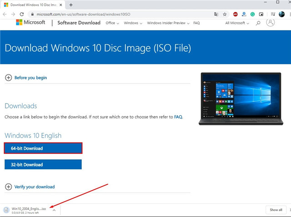Close the Download Windows 10 tab
Viewport: 291px width, 217px height.
pyautogui.click(x=60, y=5)
